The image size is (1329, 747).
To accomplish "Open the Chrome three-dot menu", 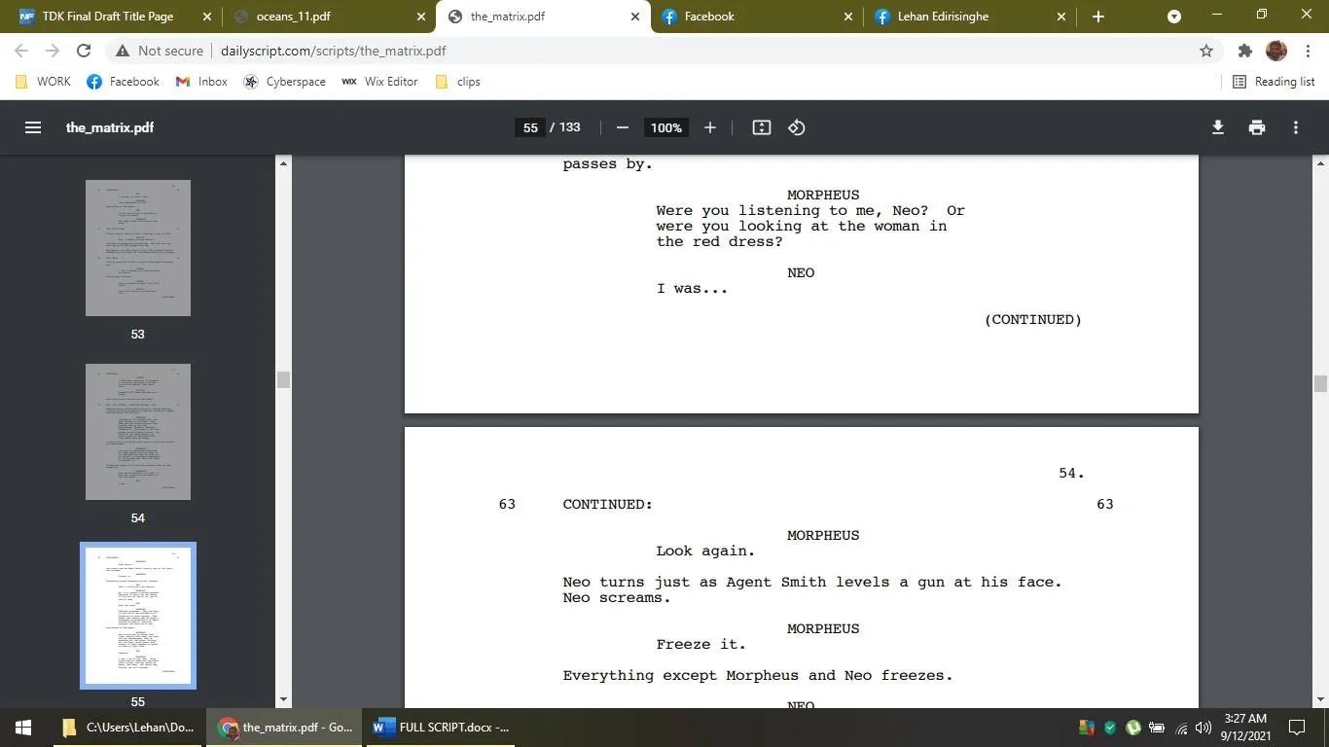I will [x=1308, y=51].
